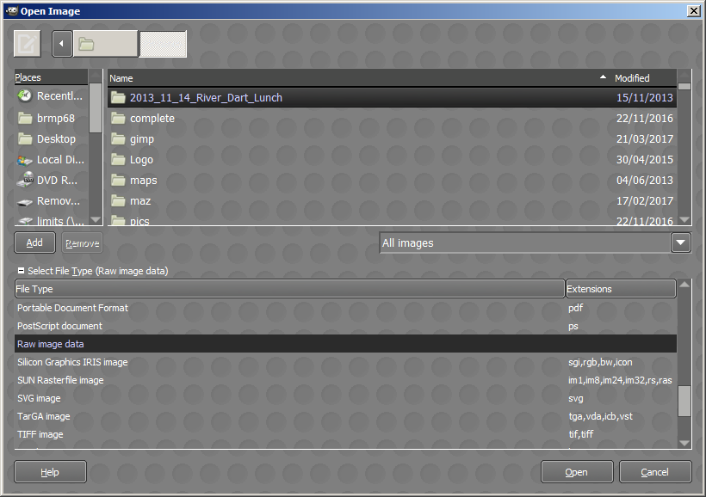Viewport: 706px width, 497px height.
Task: Open Removable drive in Places
Action: pos(51,201)
